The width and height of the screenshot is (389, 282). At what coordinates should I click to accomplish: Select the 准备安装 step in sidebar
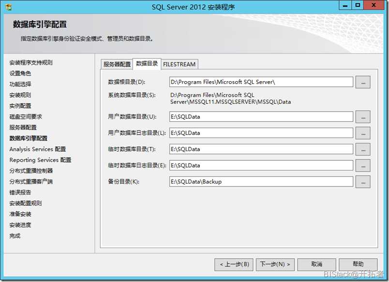[20, 214]
